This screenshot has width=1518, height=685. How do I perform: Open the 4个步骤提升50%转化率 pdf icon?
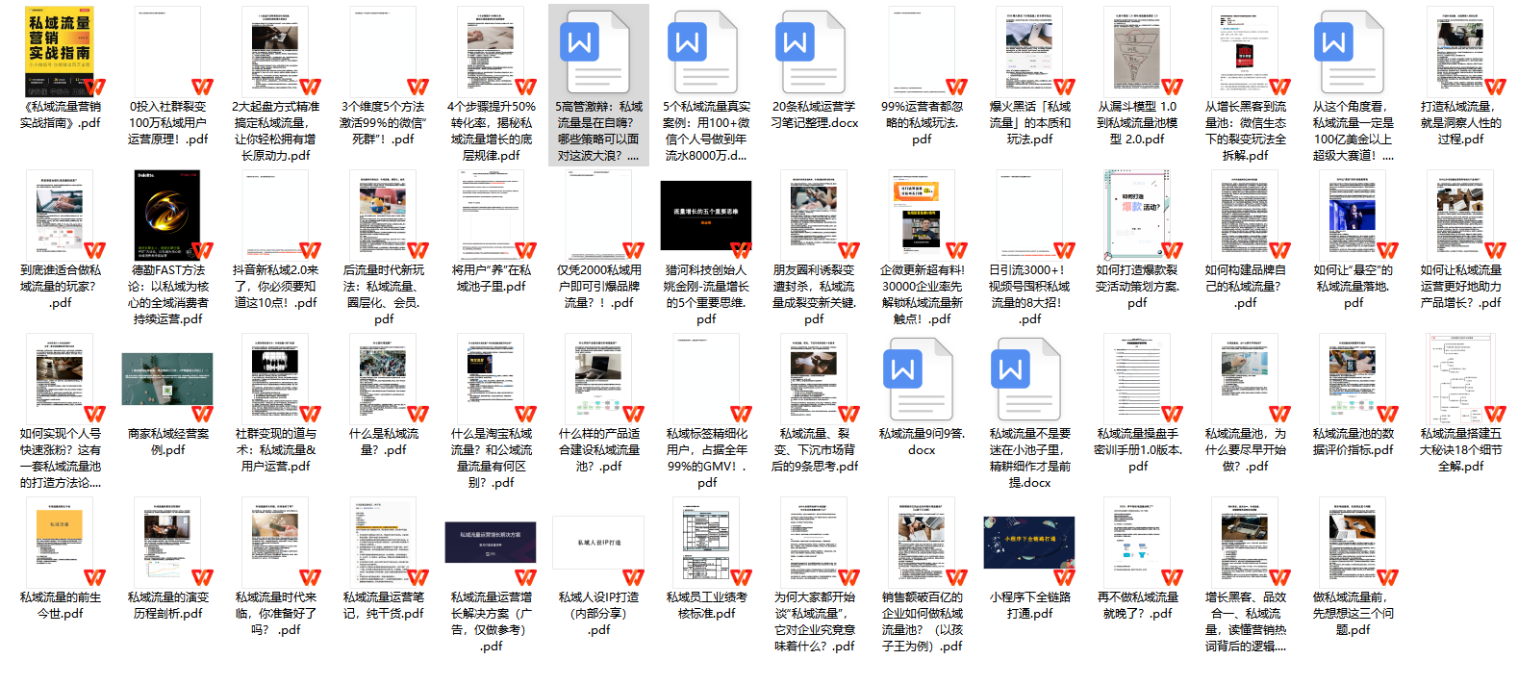491,50
